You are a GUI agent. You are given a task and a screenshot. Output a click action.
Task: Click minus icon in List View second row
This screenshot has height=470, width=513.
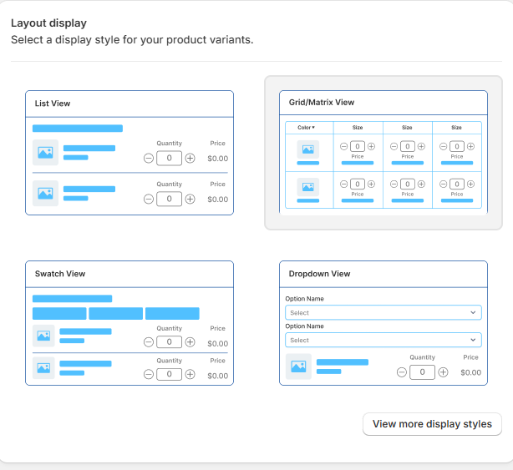(x=149, y=199)
